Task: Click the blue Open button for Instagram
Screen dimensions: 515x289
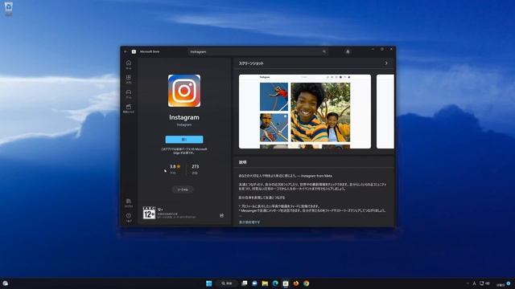Action: 184,139
